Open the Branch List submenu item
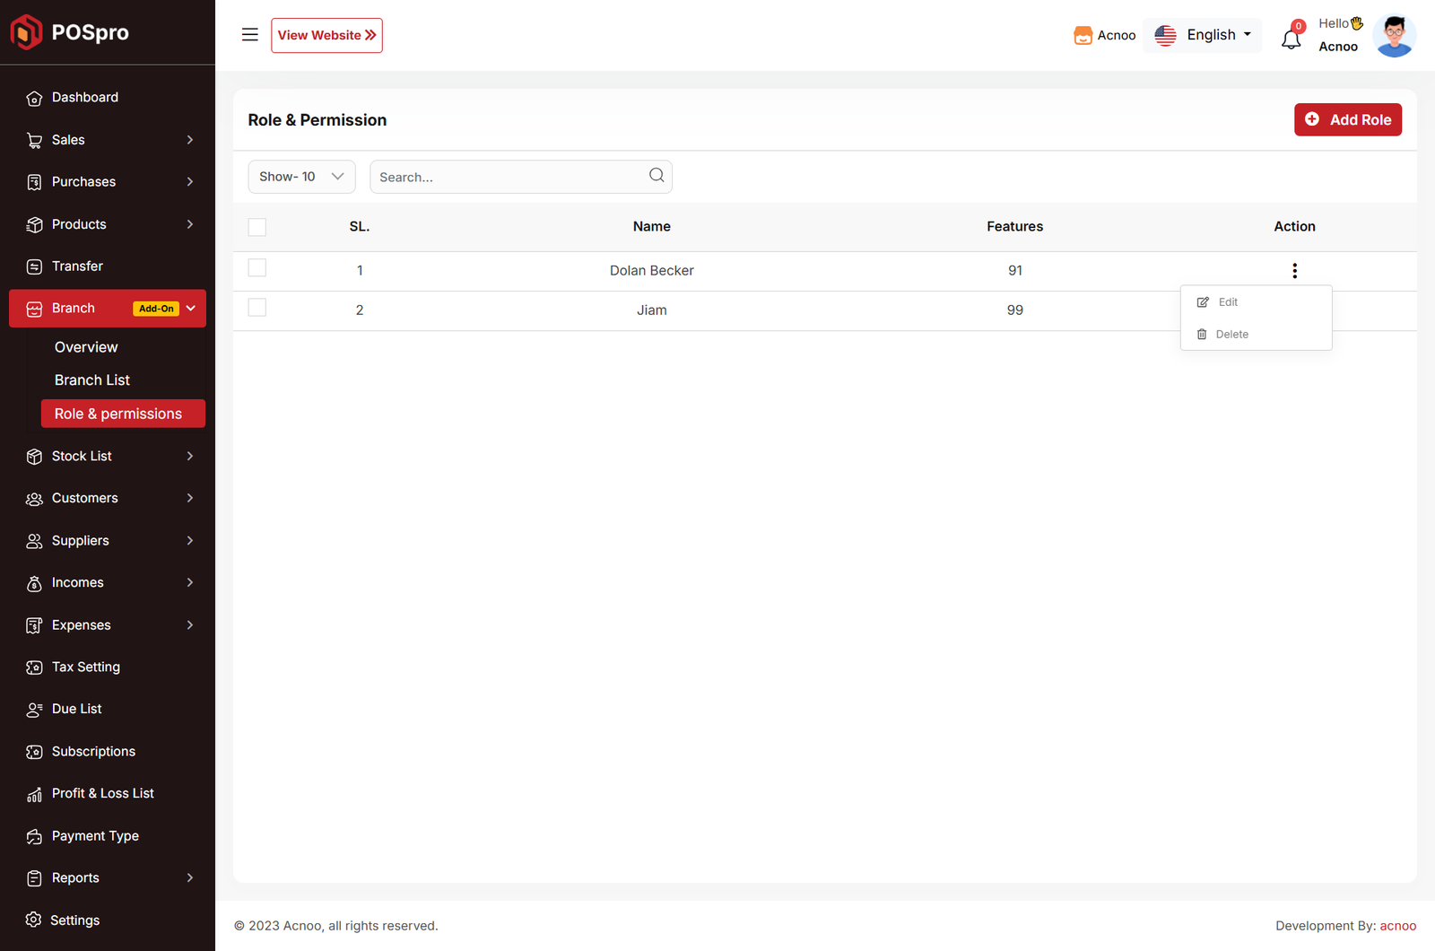This screenshot has height=951, width=1435. (92, 380)
